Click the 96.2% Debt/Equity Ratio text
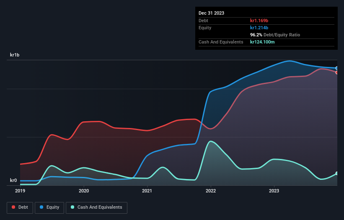 [x=275, y=35]
